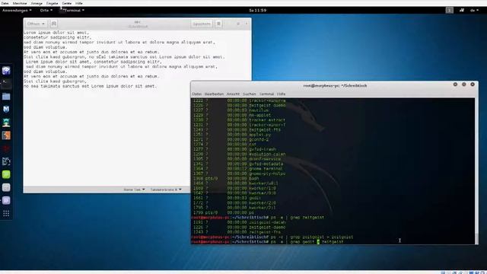Click 'gedit' process row in terminal output
Viewport: 487px width, 274px height.
pyautogui.click(x=227, y=198)
